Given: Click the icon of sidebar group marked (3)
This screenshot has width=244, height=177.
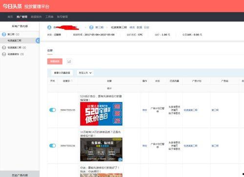Looking at the screenshot, I should [4, 54].
